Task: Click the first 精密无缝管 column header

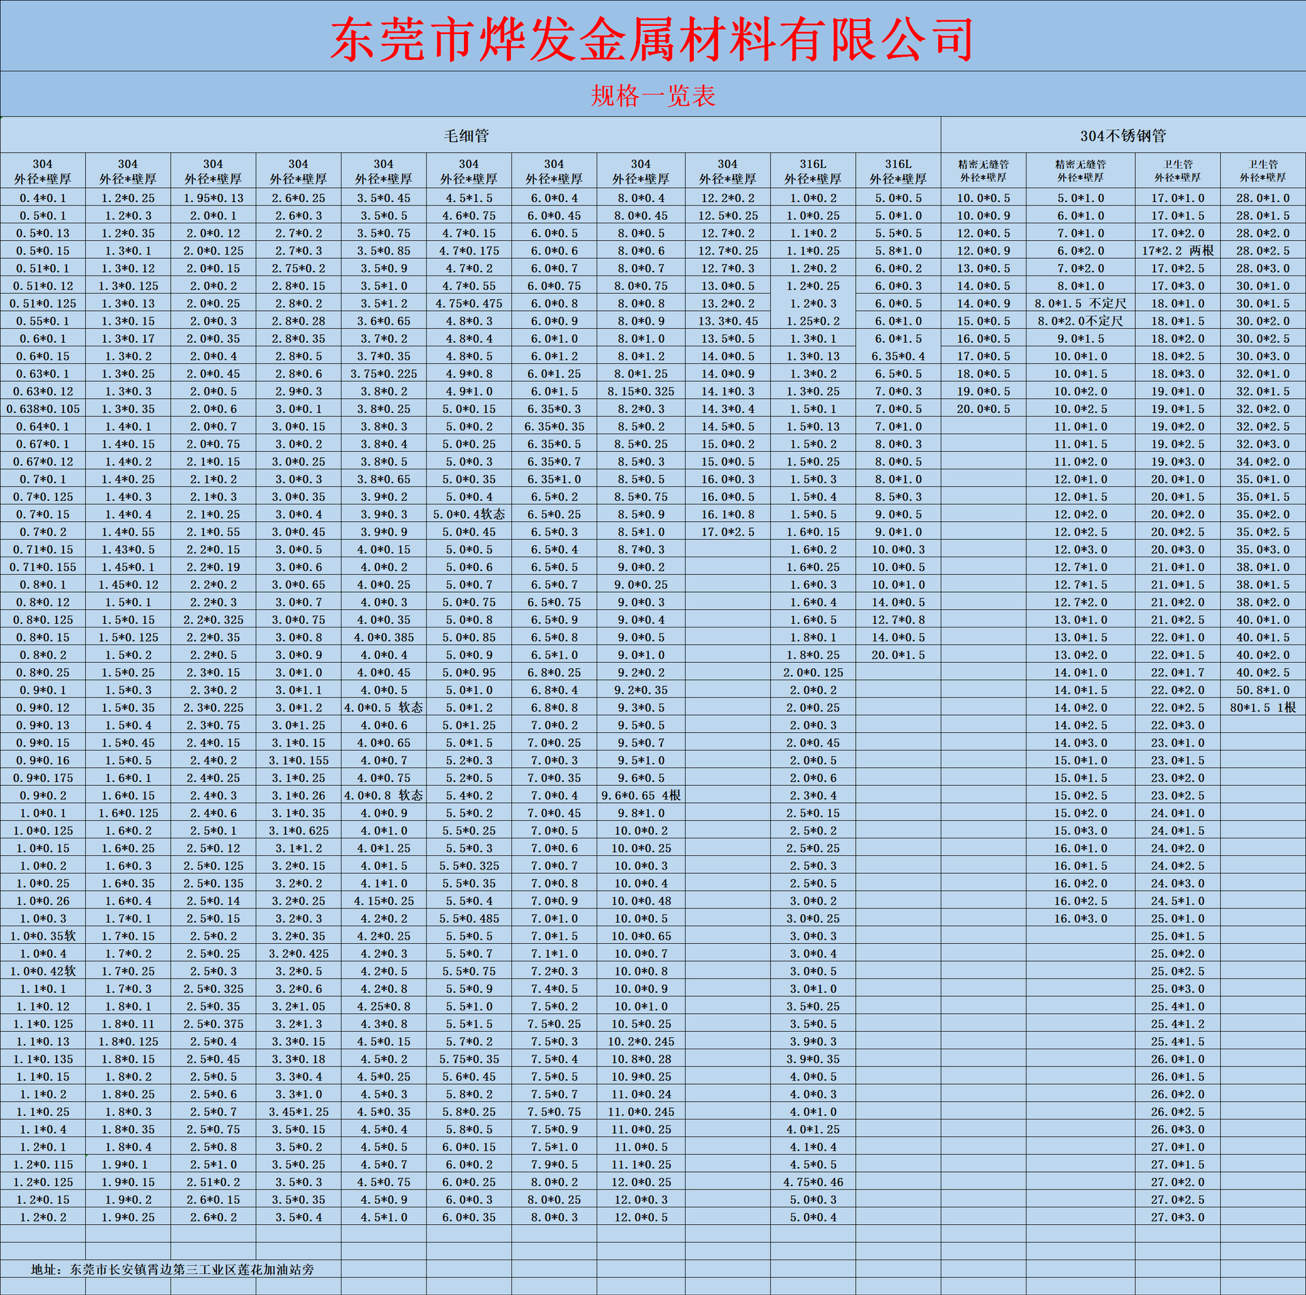Action: click(x=983, y=171)
